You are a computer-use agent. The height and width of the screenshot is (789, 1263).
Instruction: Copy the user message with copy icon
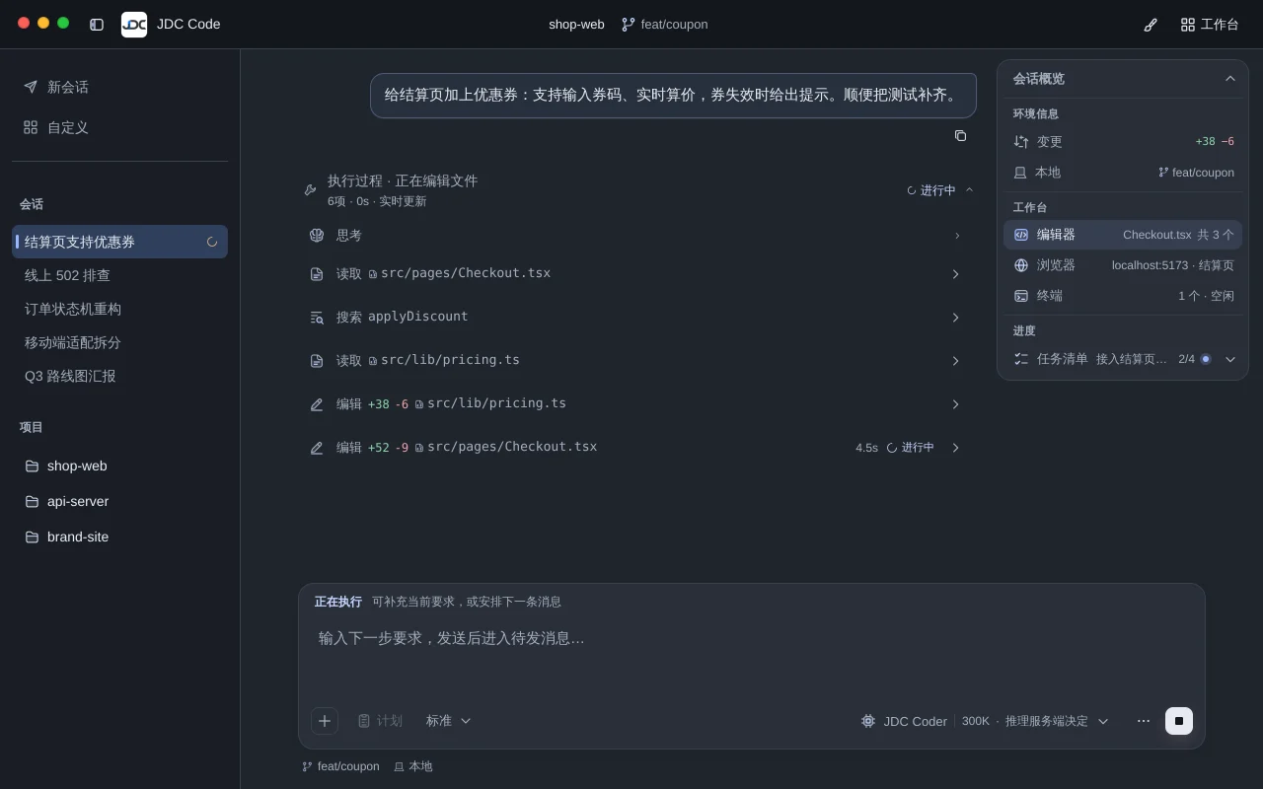click(960, 136)
